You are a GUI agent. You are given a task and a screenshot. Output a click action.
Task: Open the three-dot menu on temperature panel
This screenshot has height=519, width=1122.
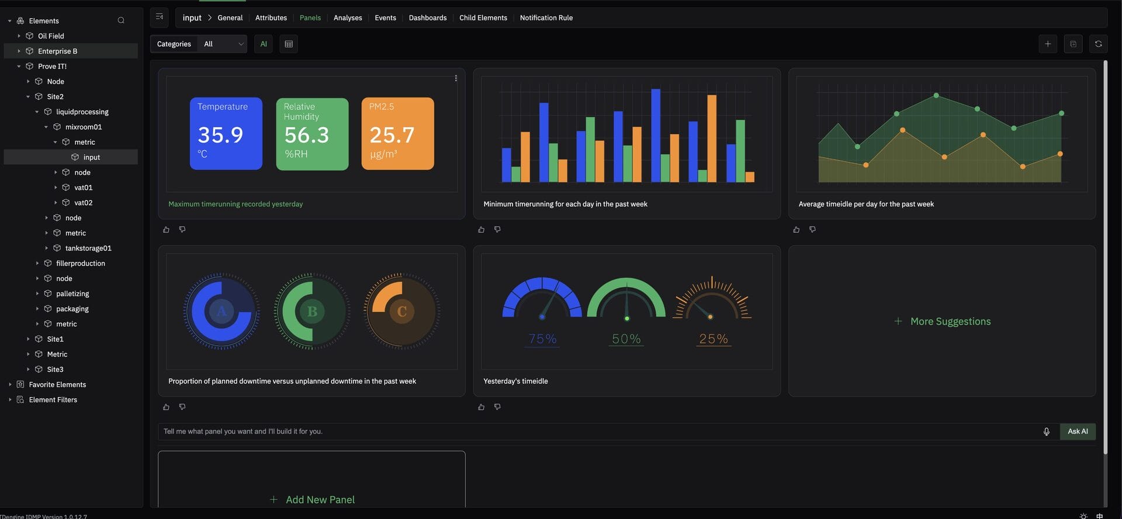[x=456, y=78]
